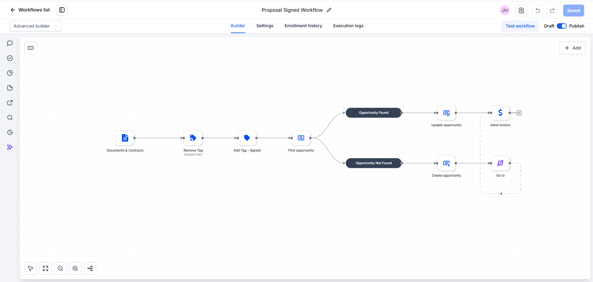Open the sticky note icon in sidebar
The height and width of the screenshot is (282, 593).
pos(10,88)
